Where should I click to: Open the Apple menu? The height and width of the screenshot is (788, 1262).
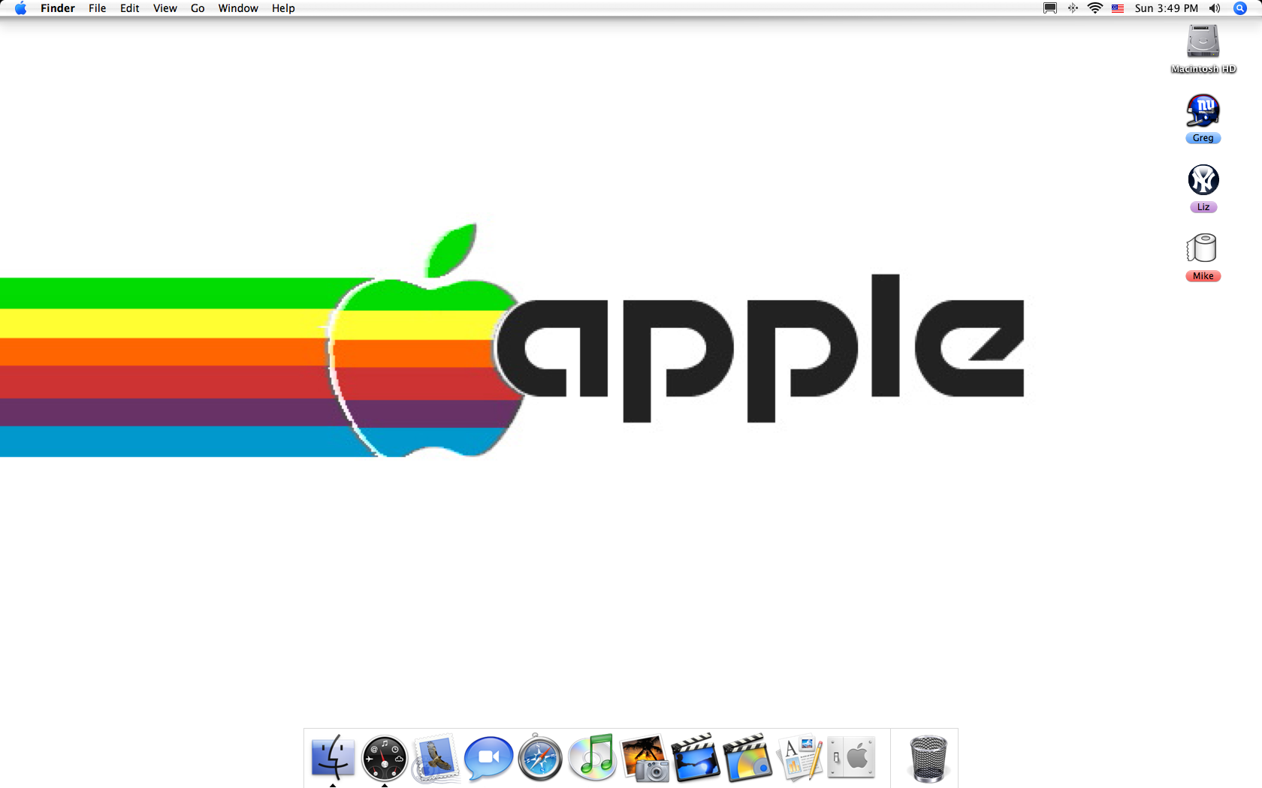[20, 8]
